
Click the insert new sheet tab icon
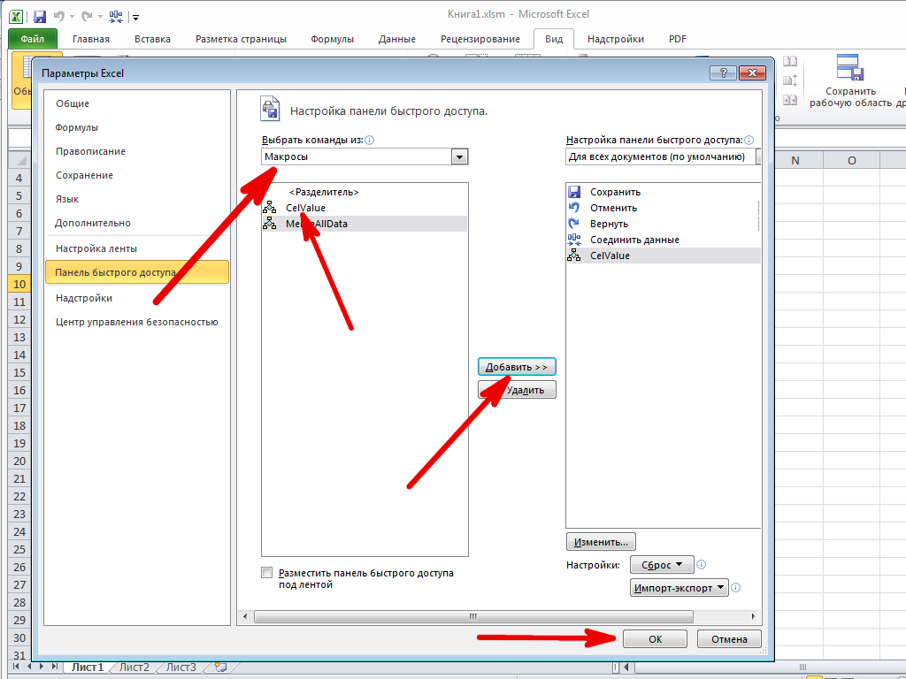(x=220, y=668)
